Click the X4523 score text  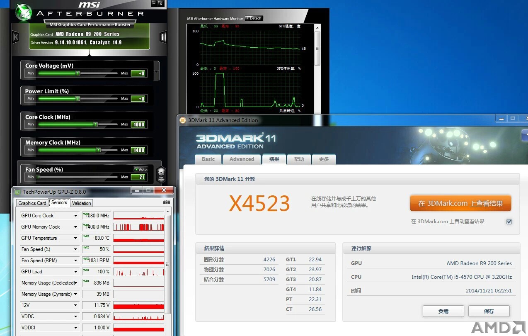coord(260,203)
